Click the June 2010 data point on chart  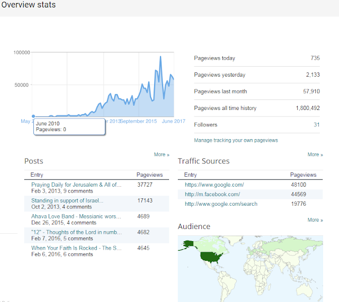(33, 116)
